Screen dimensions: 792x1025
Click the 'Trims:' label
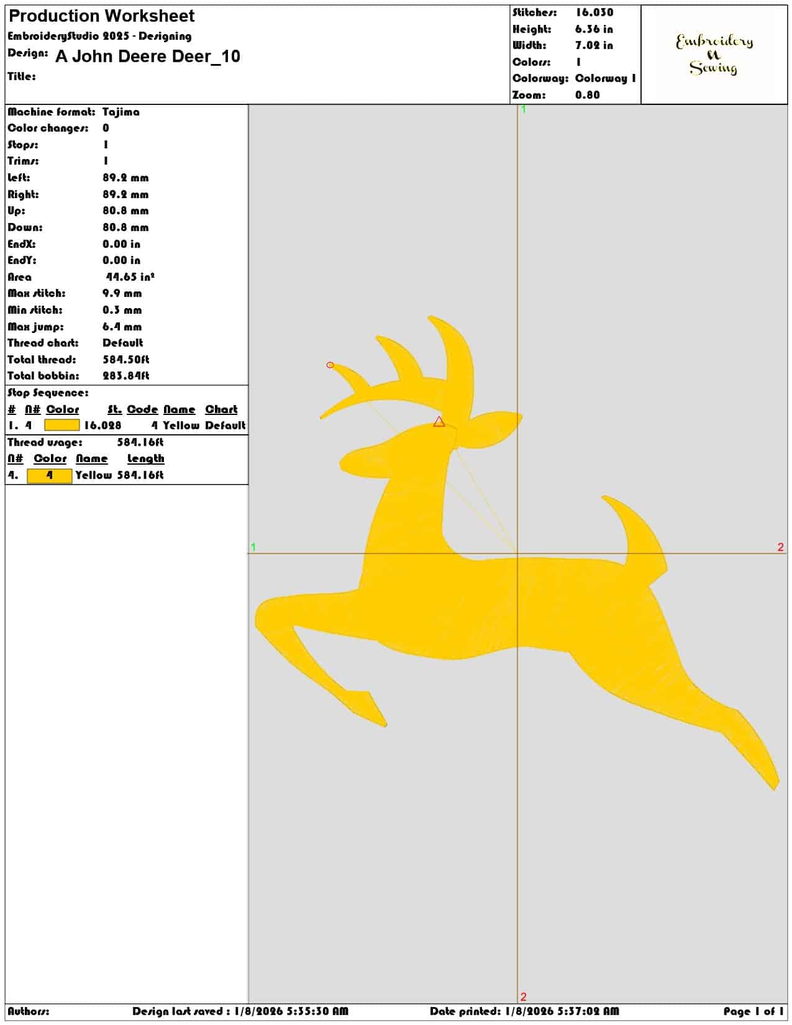coord(23,161)
